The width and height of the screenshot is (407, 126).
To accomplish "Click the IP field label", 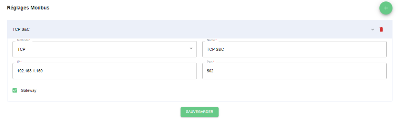I will [19, 62].
